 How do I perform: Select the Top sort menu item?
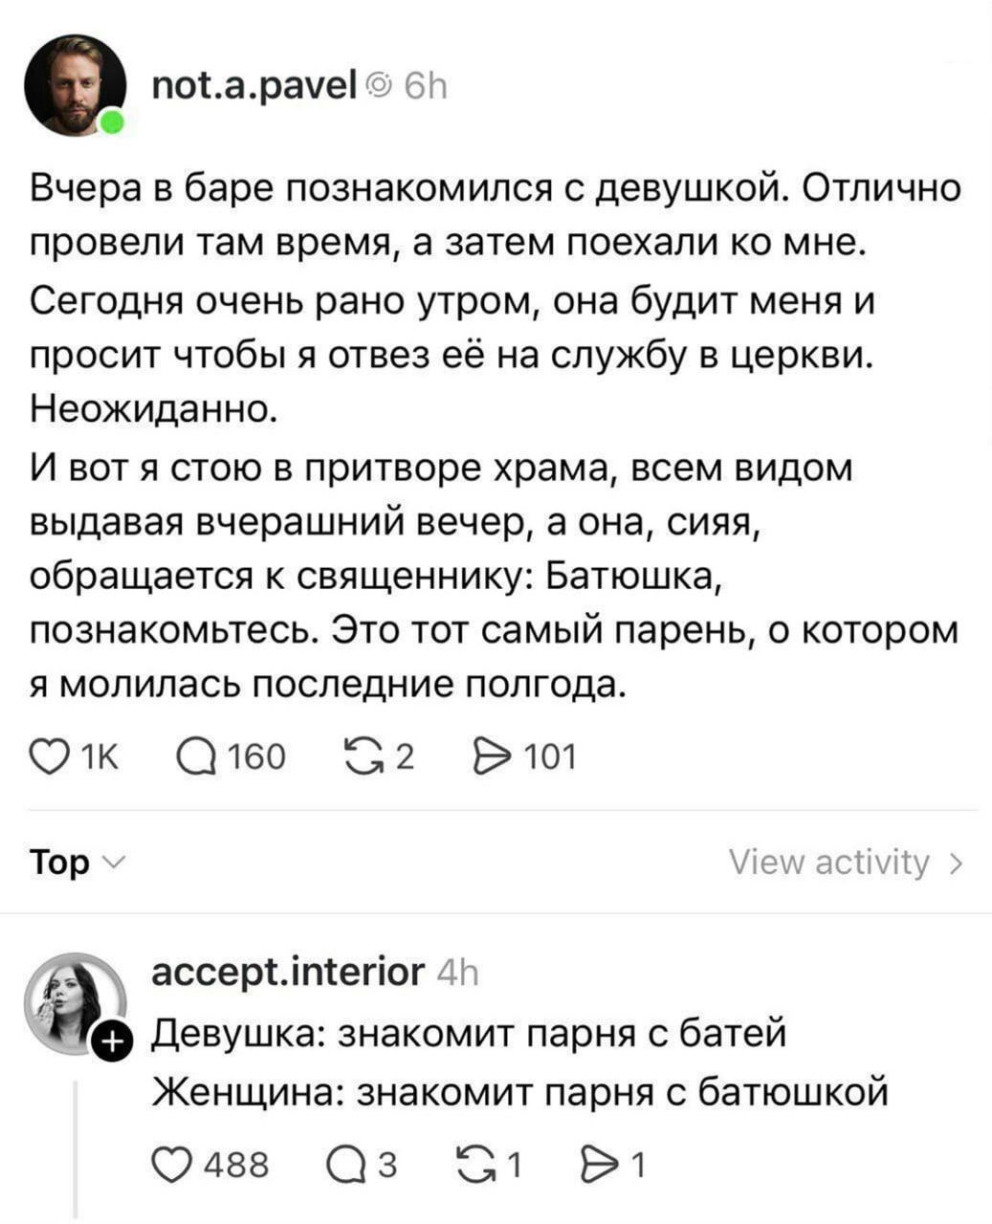click(x=61, y=862)
